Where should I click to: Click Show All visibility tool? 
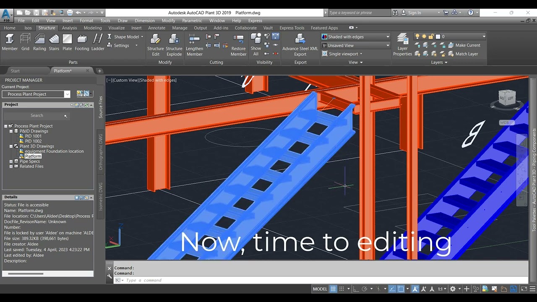pos(256,45)
